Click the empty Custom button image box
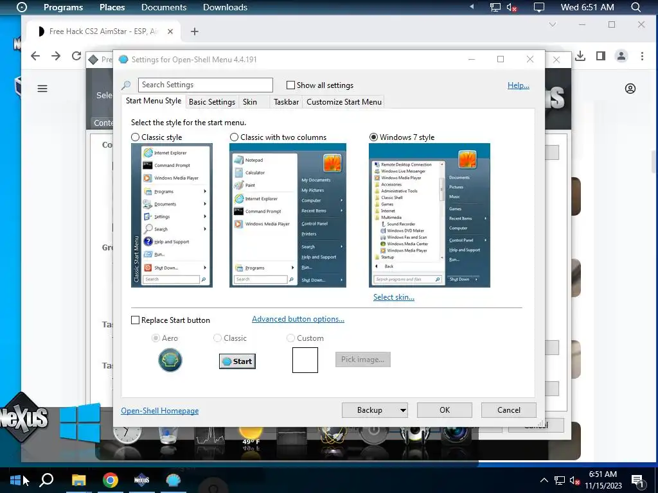Viewport: 658px width, 493px height. click(305, 360)
